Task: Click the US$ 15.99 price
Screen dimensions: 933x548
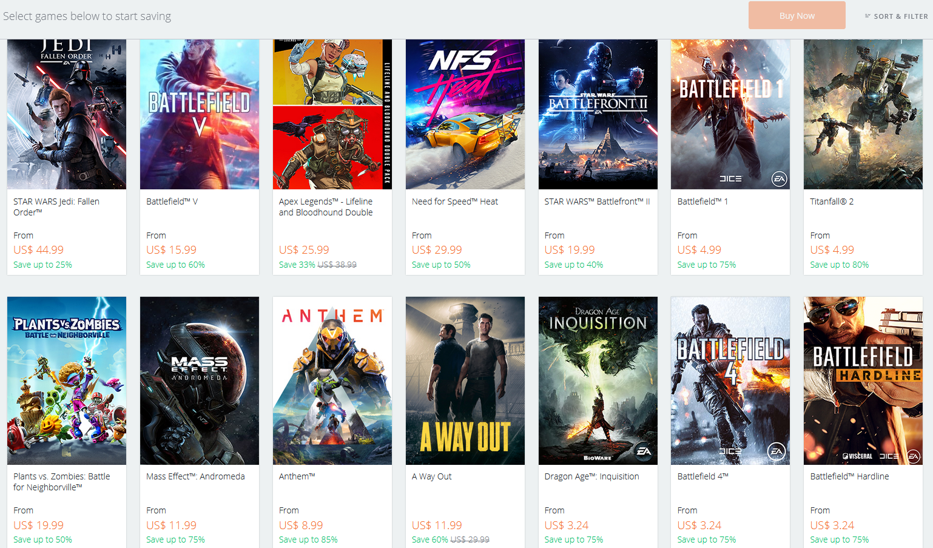Action: (x=171, y=250)
